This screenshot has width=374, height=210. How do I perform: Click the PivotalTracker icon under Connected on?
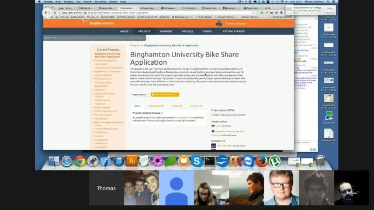(x=213, y=131)
